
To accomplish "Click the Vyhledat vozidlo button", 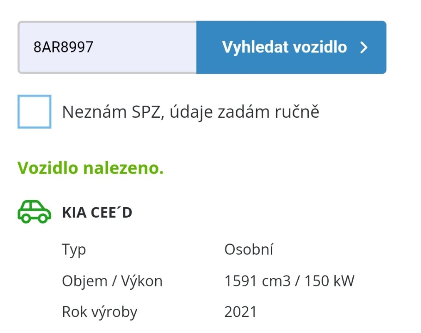I will coord(291,47).
